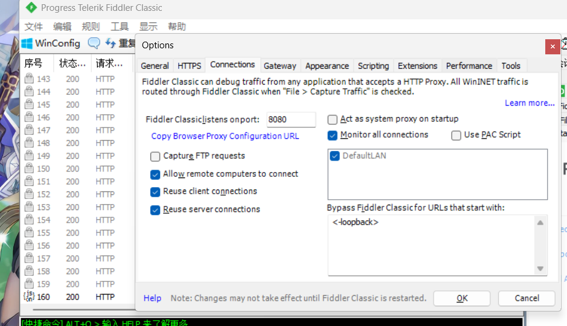Select session row 160
Viewport: 567px width, 326px height.
[77, 297]
